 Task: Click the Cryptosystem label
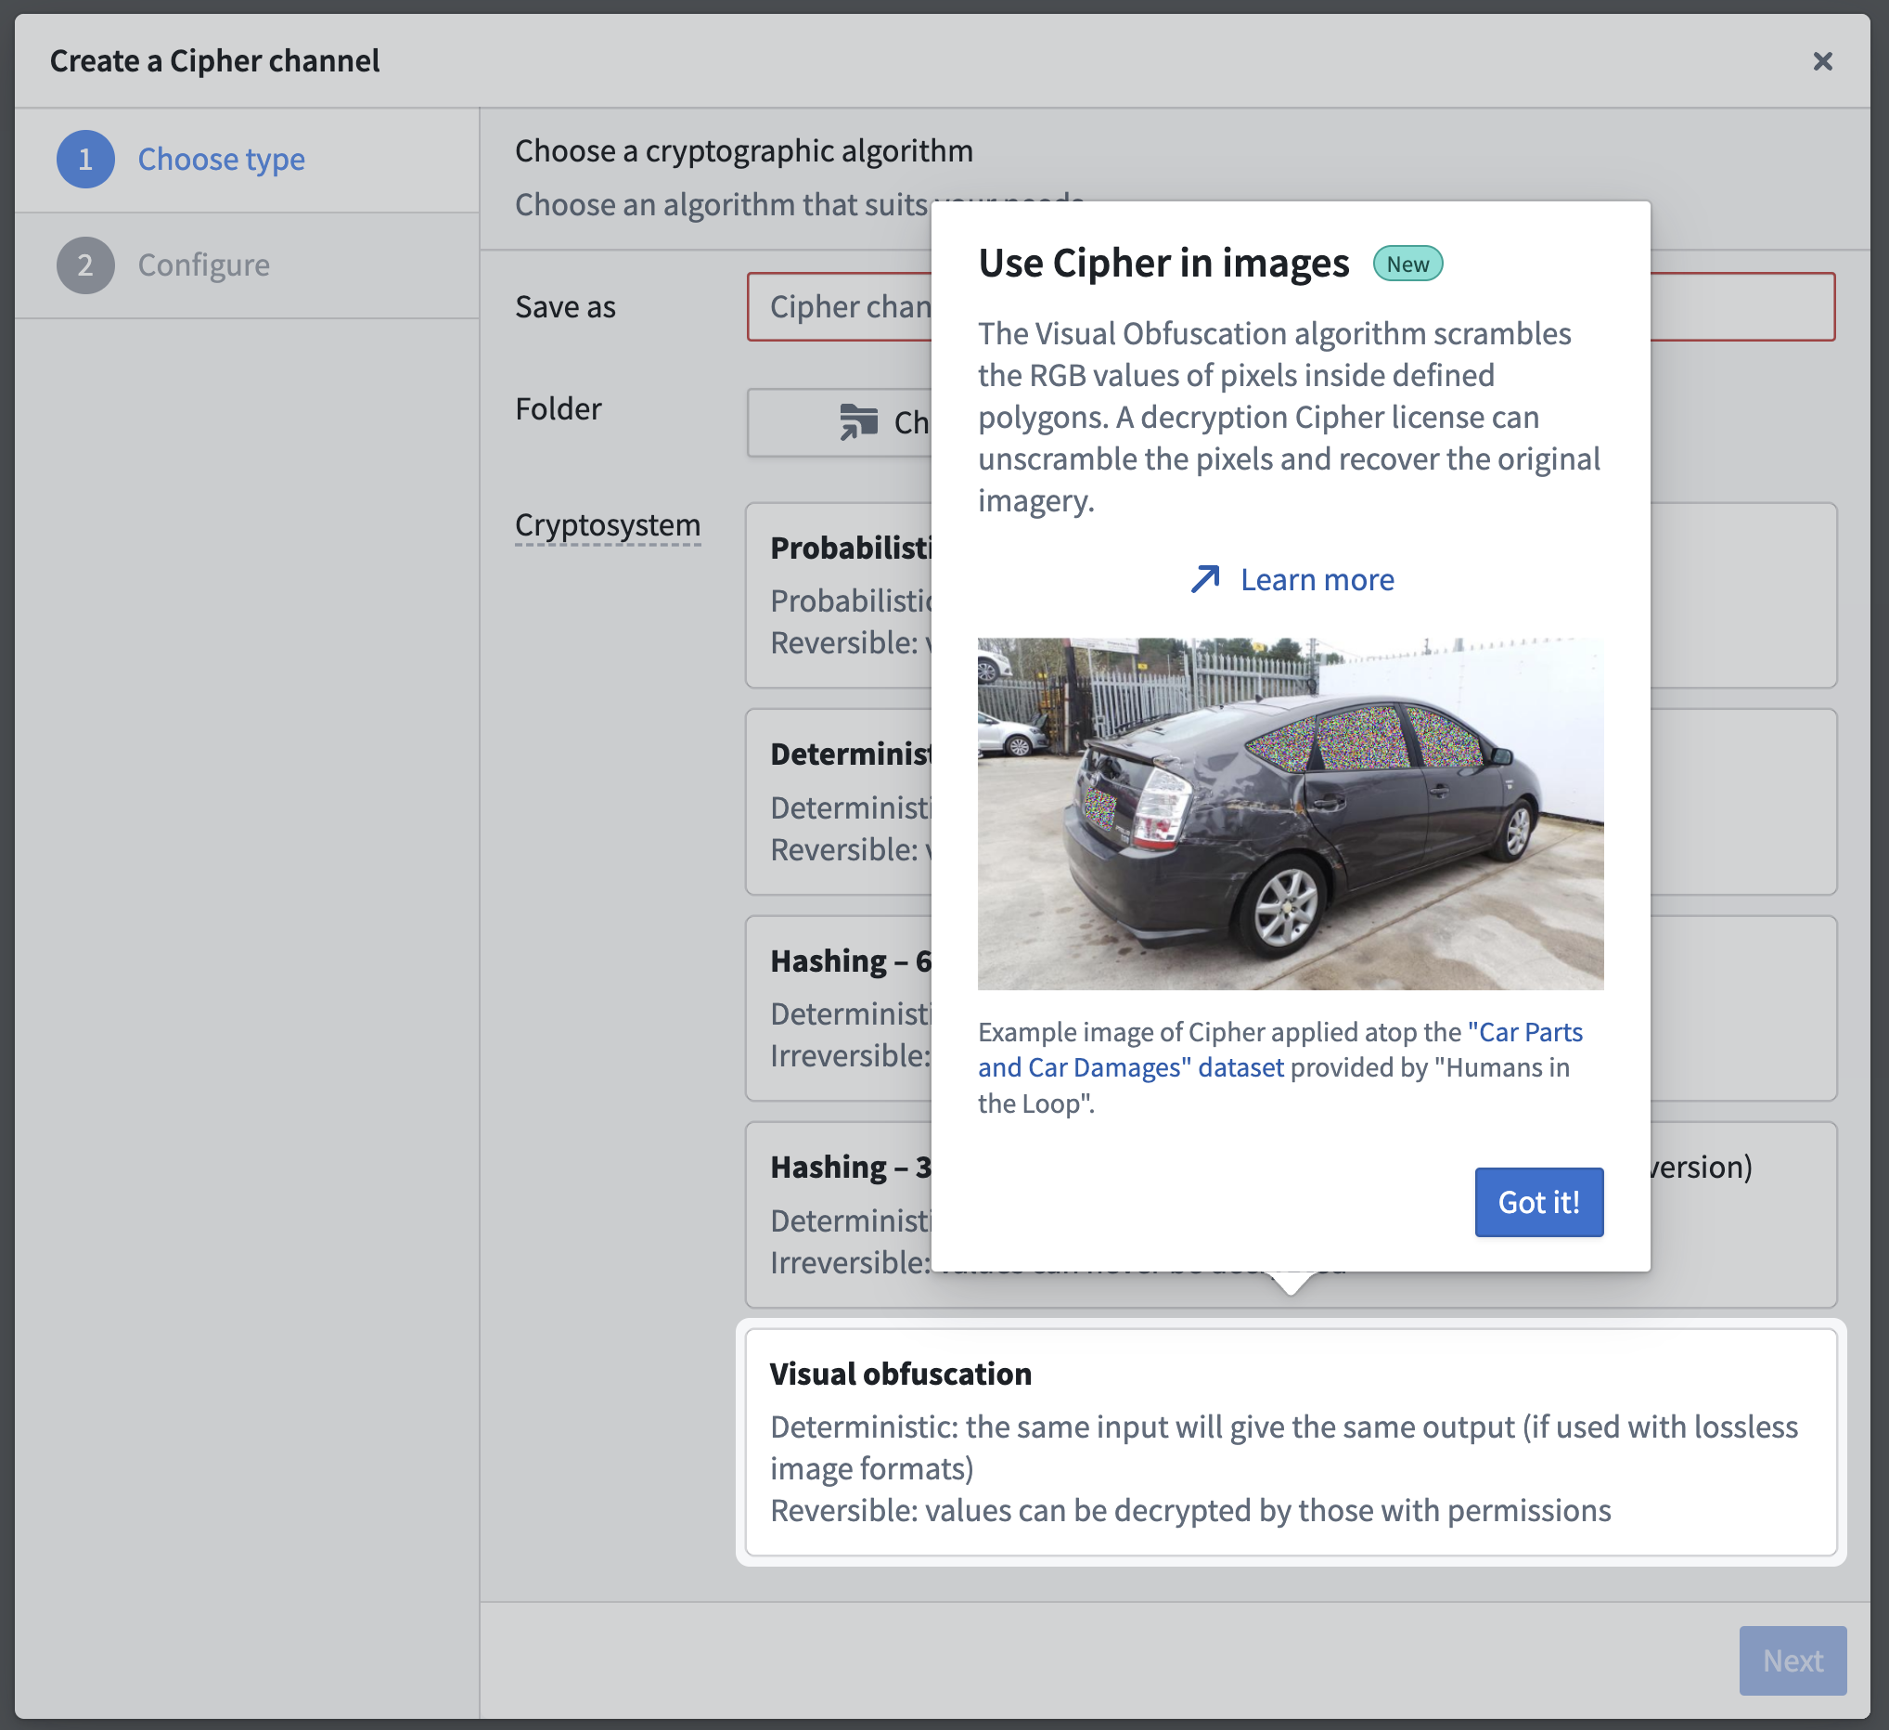(607, 524)
